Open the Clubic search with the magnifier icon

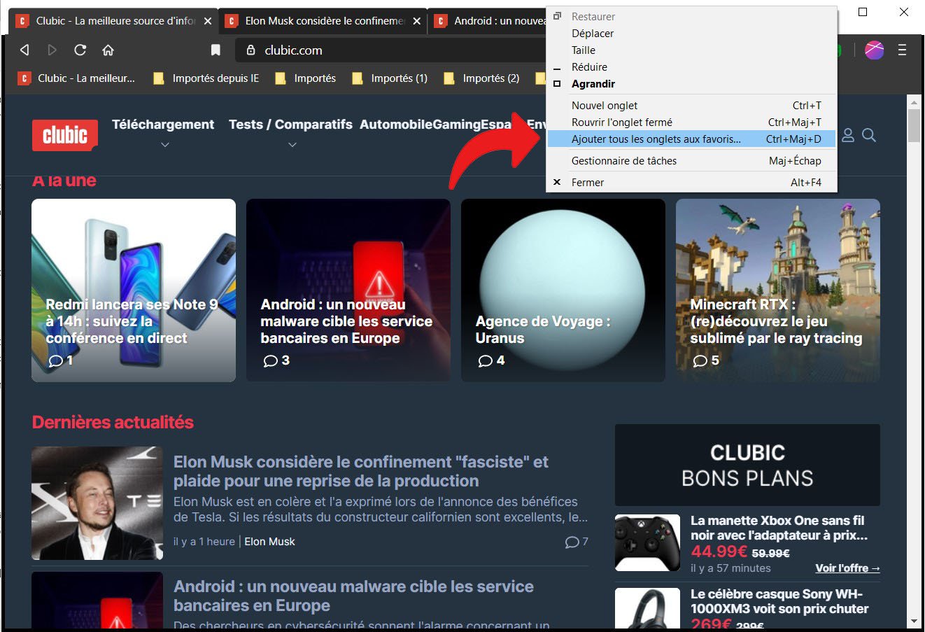[870, 135]
